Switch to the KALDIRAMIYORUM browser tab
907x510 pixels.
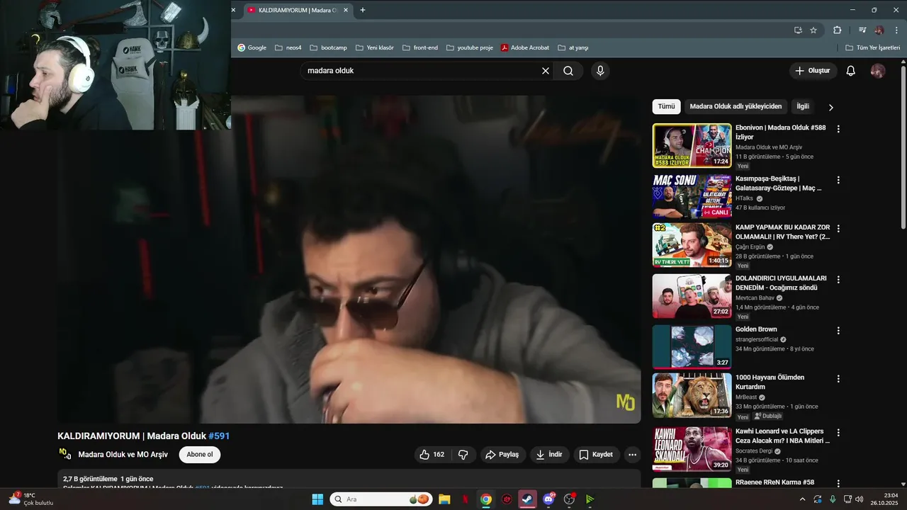pyautogui.click(x=298, y=10)
